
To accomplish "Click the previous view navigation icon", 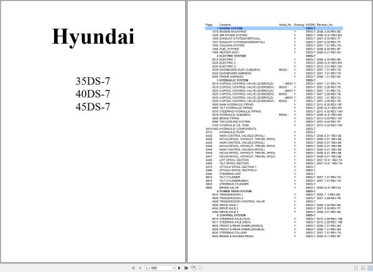I will 193,268.
